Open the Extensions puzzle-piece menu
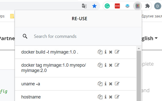Viewport: 162px width, 101px height. [x=148, y=6]
